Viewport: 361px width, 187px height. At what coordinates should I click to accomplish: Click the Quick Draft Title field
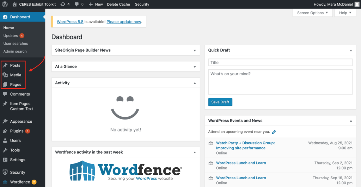click(x=280, y=63)
